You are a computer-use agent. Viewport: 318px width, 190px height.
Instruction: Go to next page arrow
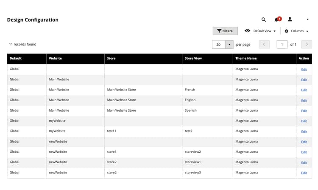pos(307,44)
